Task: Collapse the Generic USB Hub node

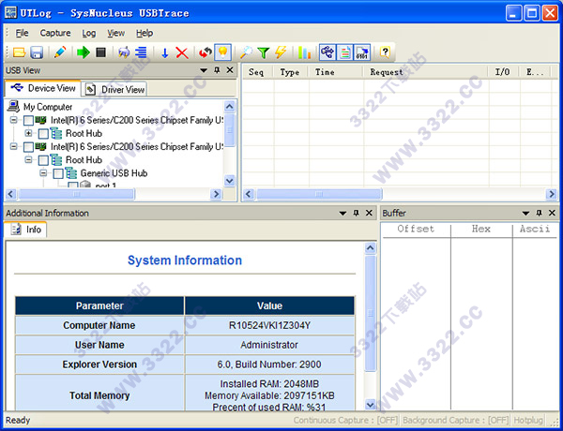Action: pyautogui.click(x=43, y=172)
